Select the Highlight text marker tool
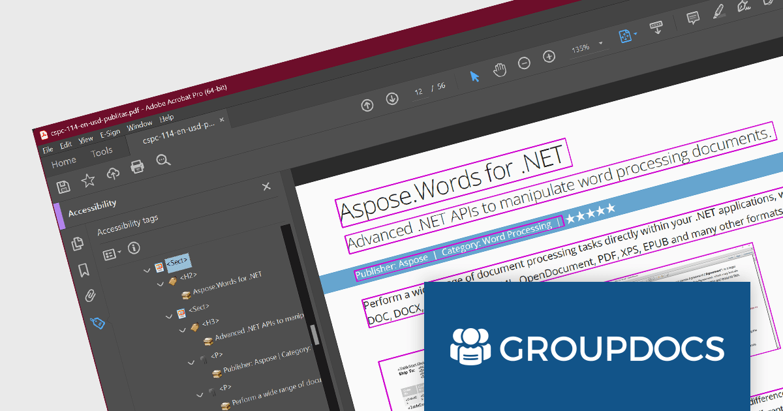The image size is (783, 411). (718, 12)
